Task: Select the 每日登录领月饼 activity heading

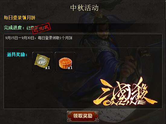Action: point(20,18)
